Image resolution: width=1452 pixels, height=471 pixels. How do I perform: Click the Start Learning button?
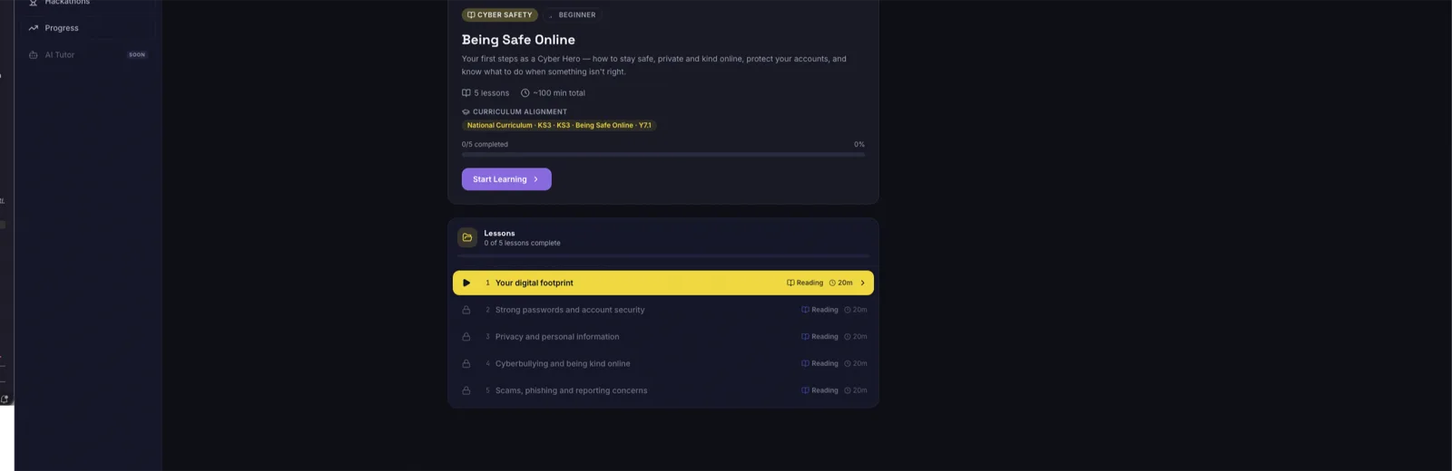click(506, 179)
